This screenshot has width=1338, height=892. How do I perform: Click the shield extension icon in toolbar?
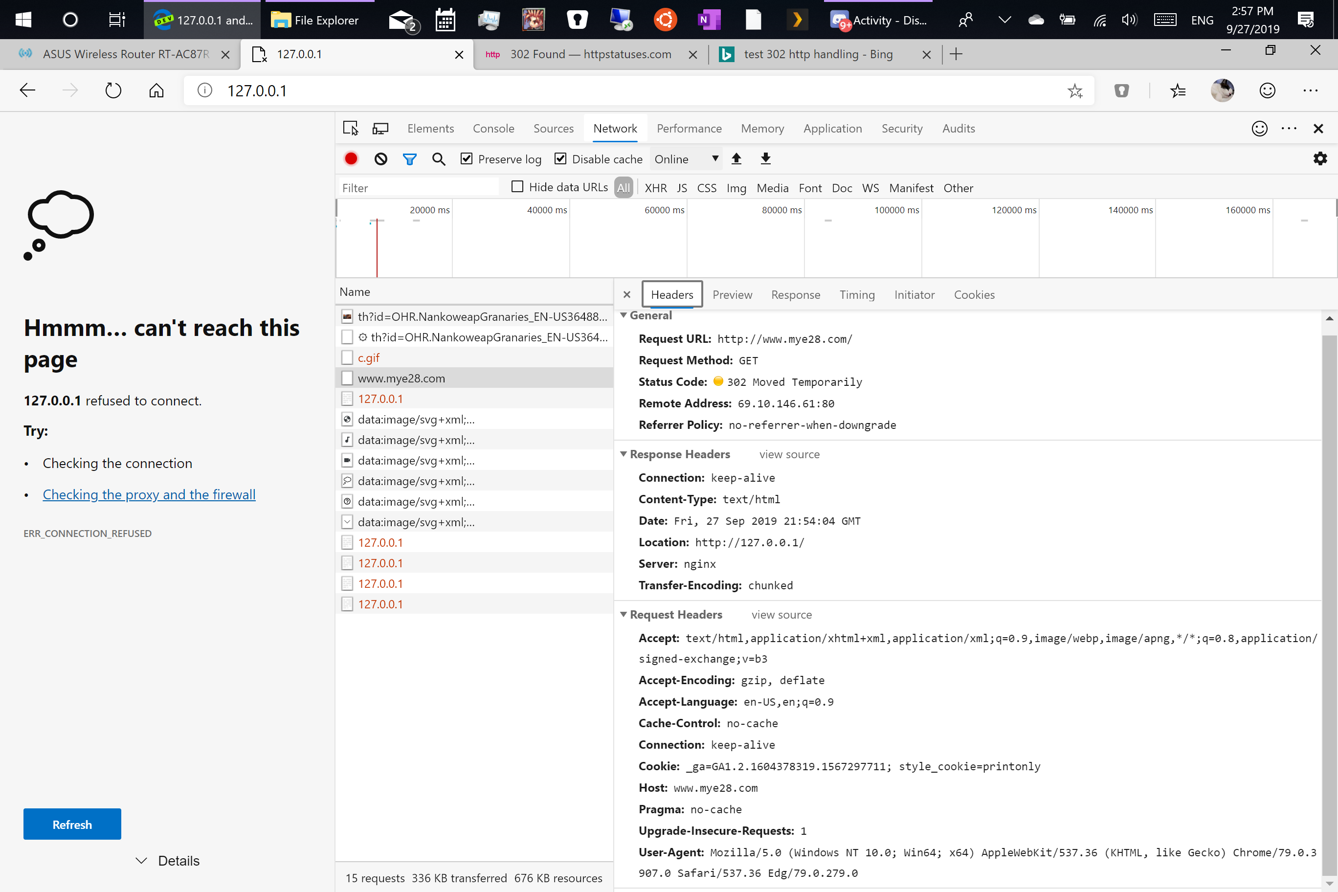point(1121,90)
